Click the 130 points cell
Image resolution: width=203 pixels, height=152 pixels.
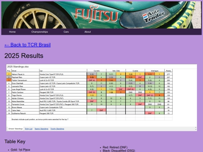click(x=168, y=95)
